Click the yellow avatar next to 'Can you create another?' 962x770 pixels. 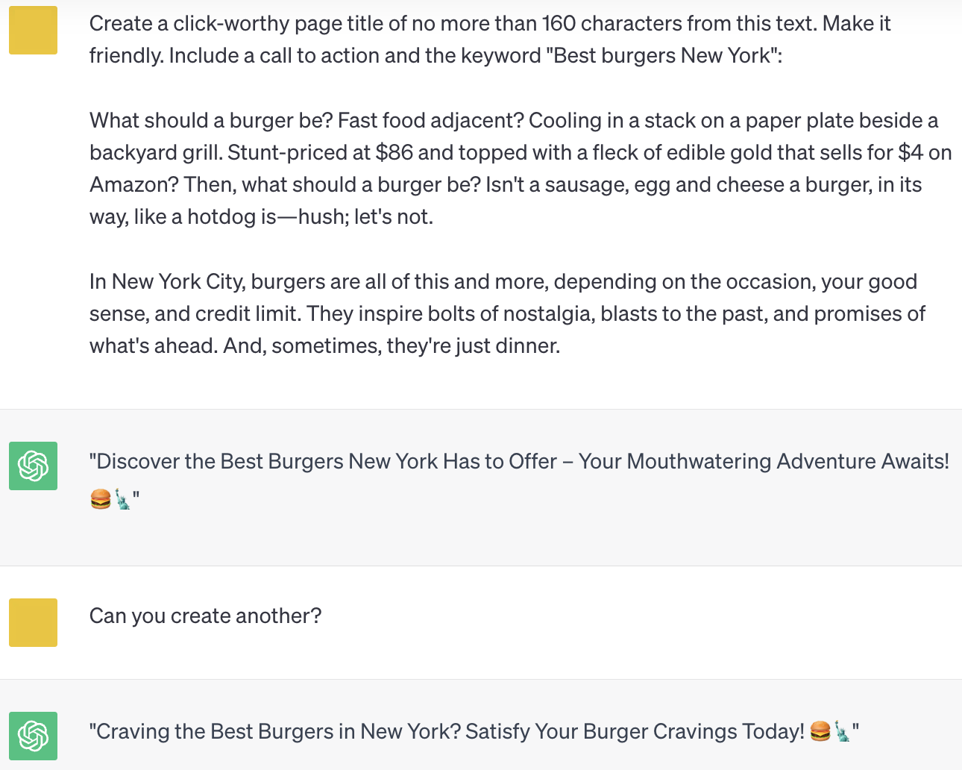tap(33, 622)
